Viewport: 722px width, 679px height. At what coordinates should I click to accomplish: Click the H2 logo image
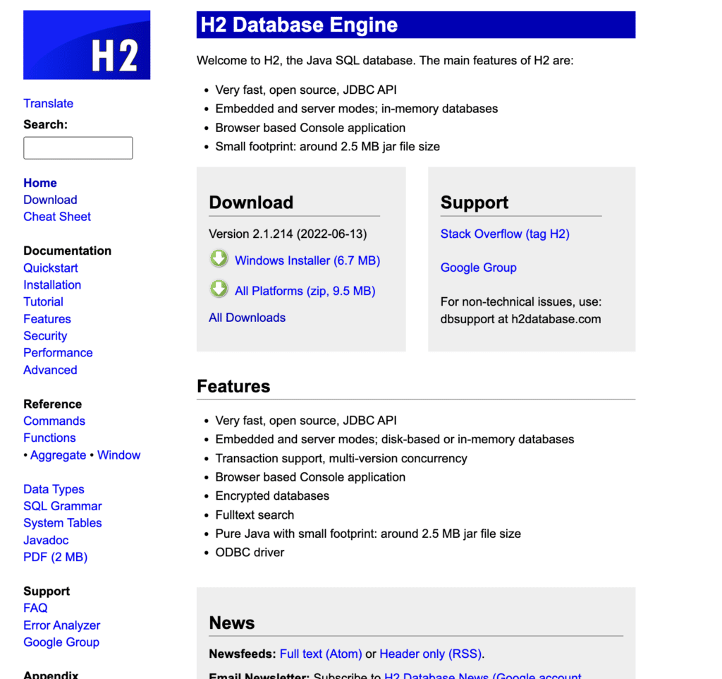click(x=86, y=44)
